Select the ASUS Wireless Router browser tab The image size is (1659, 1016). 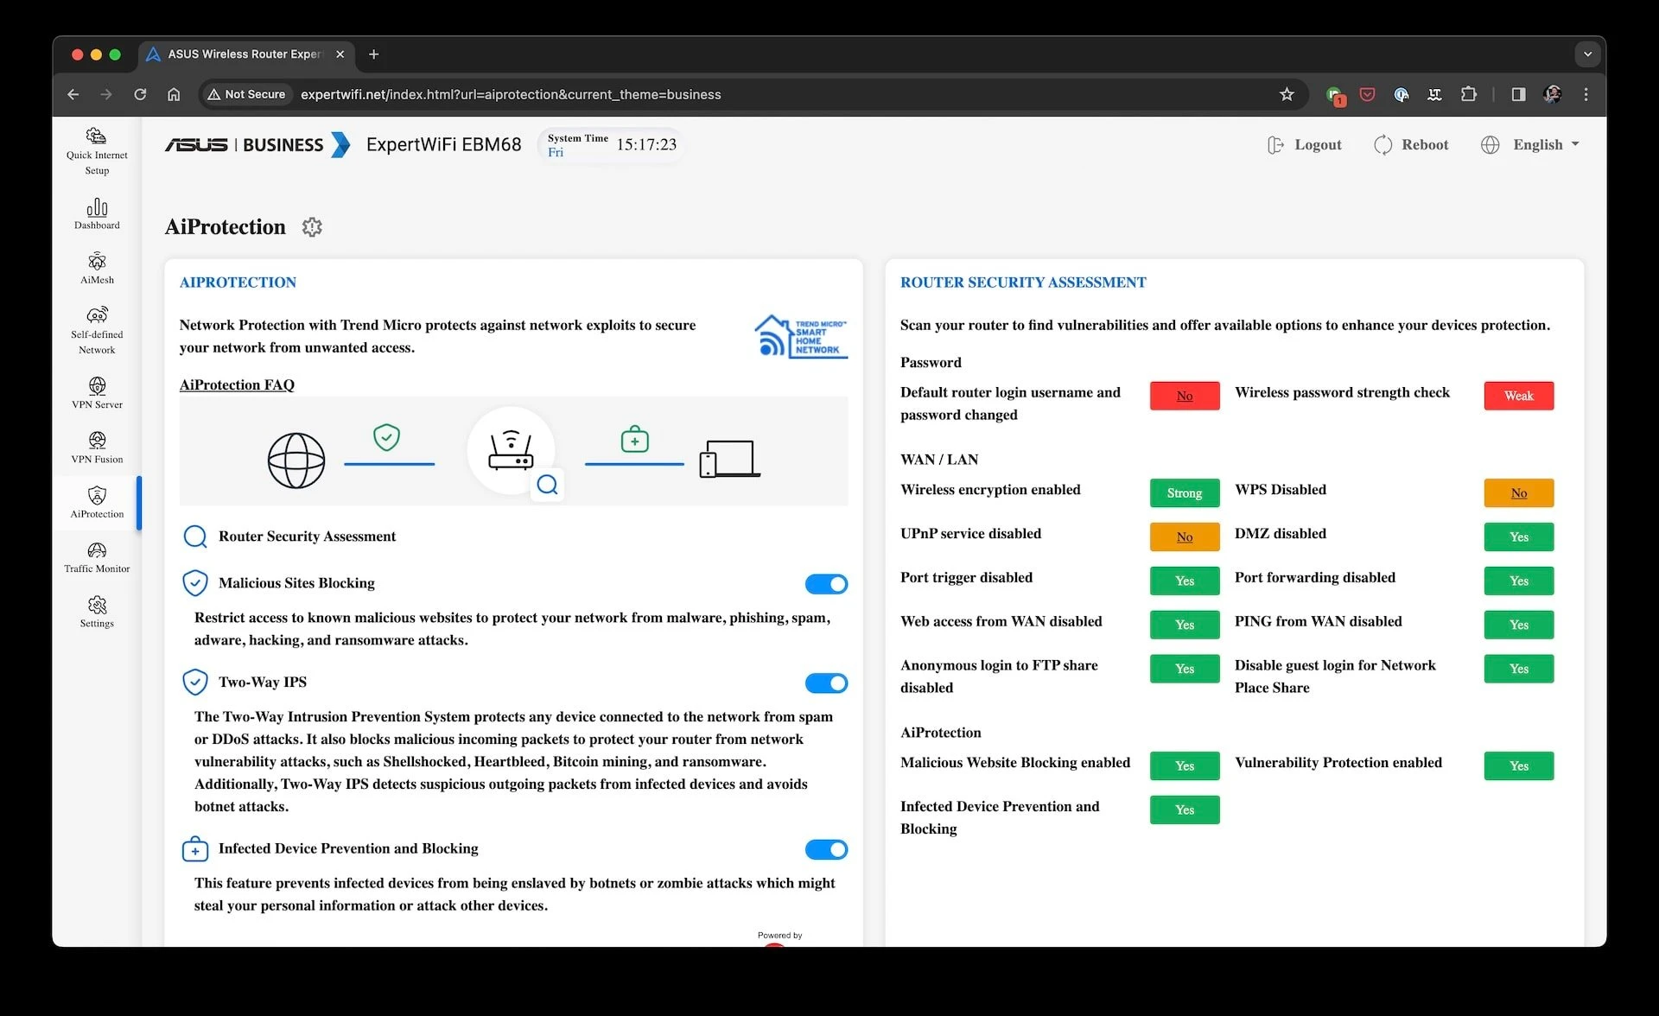pos(244,54)
